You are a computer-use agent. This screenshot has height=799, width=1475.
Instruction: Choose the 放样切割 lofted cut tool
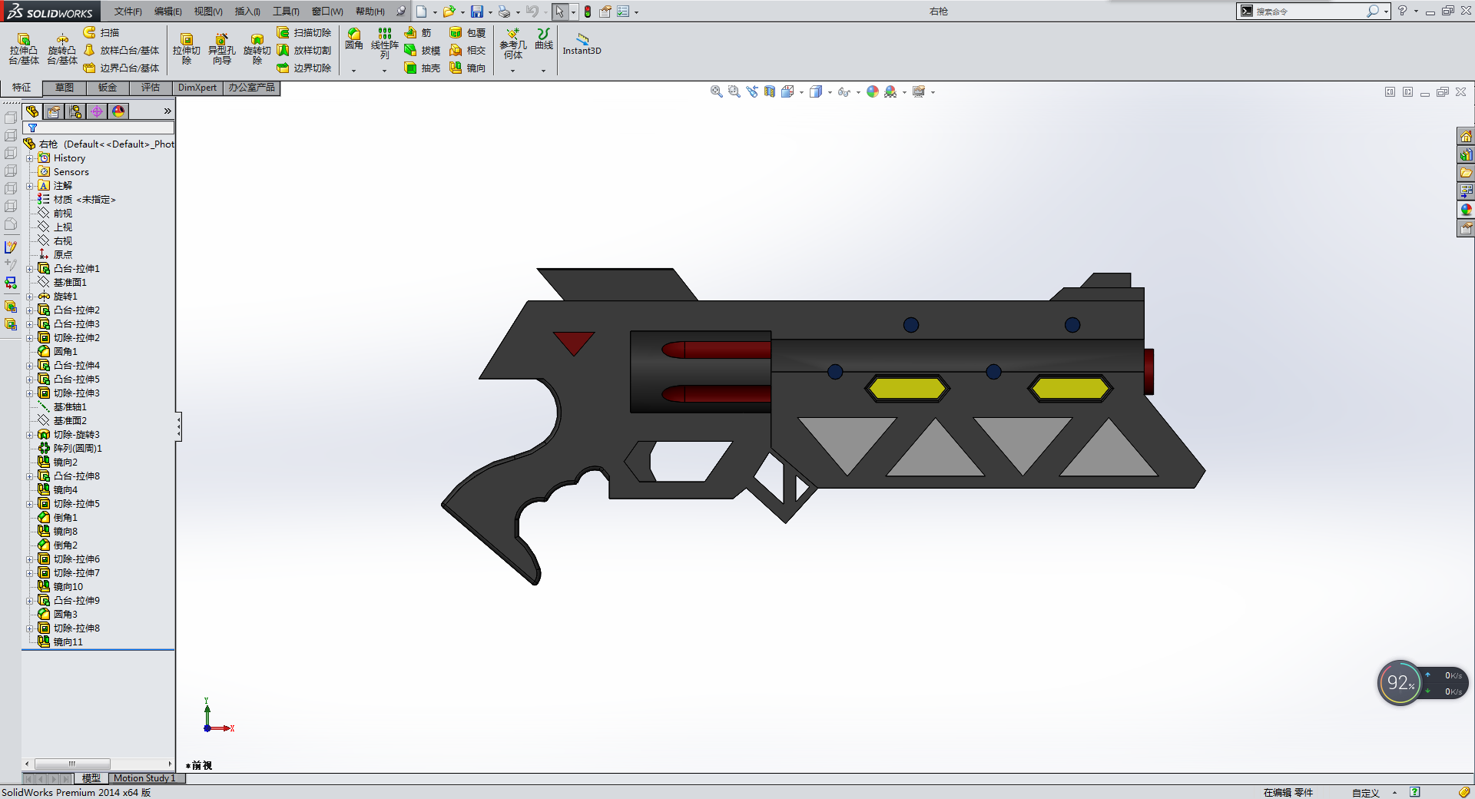coord(304,50)
